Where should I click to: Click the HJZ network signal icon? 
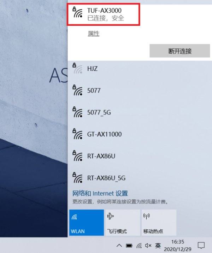pos(77,68)
